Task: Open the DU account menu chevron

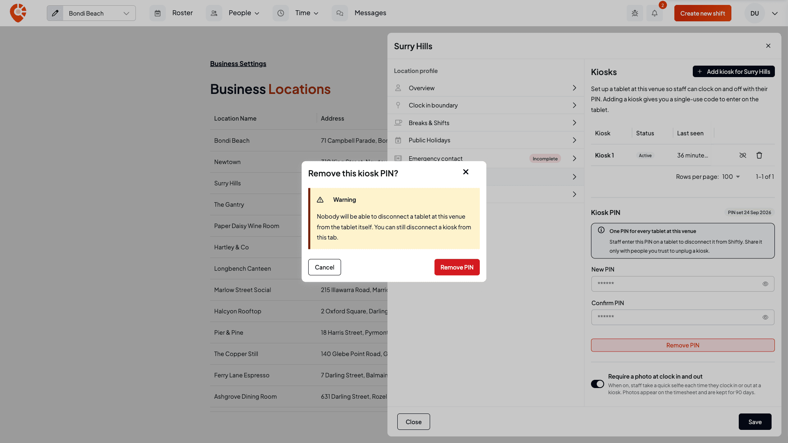Action: point(775,14)
